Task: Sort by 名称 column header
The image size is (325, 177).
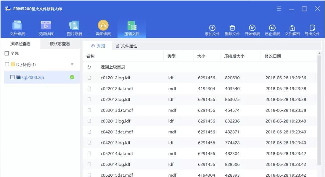Action: coord(91,56)
